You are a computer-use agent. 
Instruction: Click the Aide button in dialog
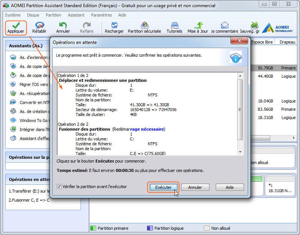(x=230, y=187)
